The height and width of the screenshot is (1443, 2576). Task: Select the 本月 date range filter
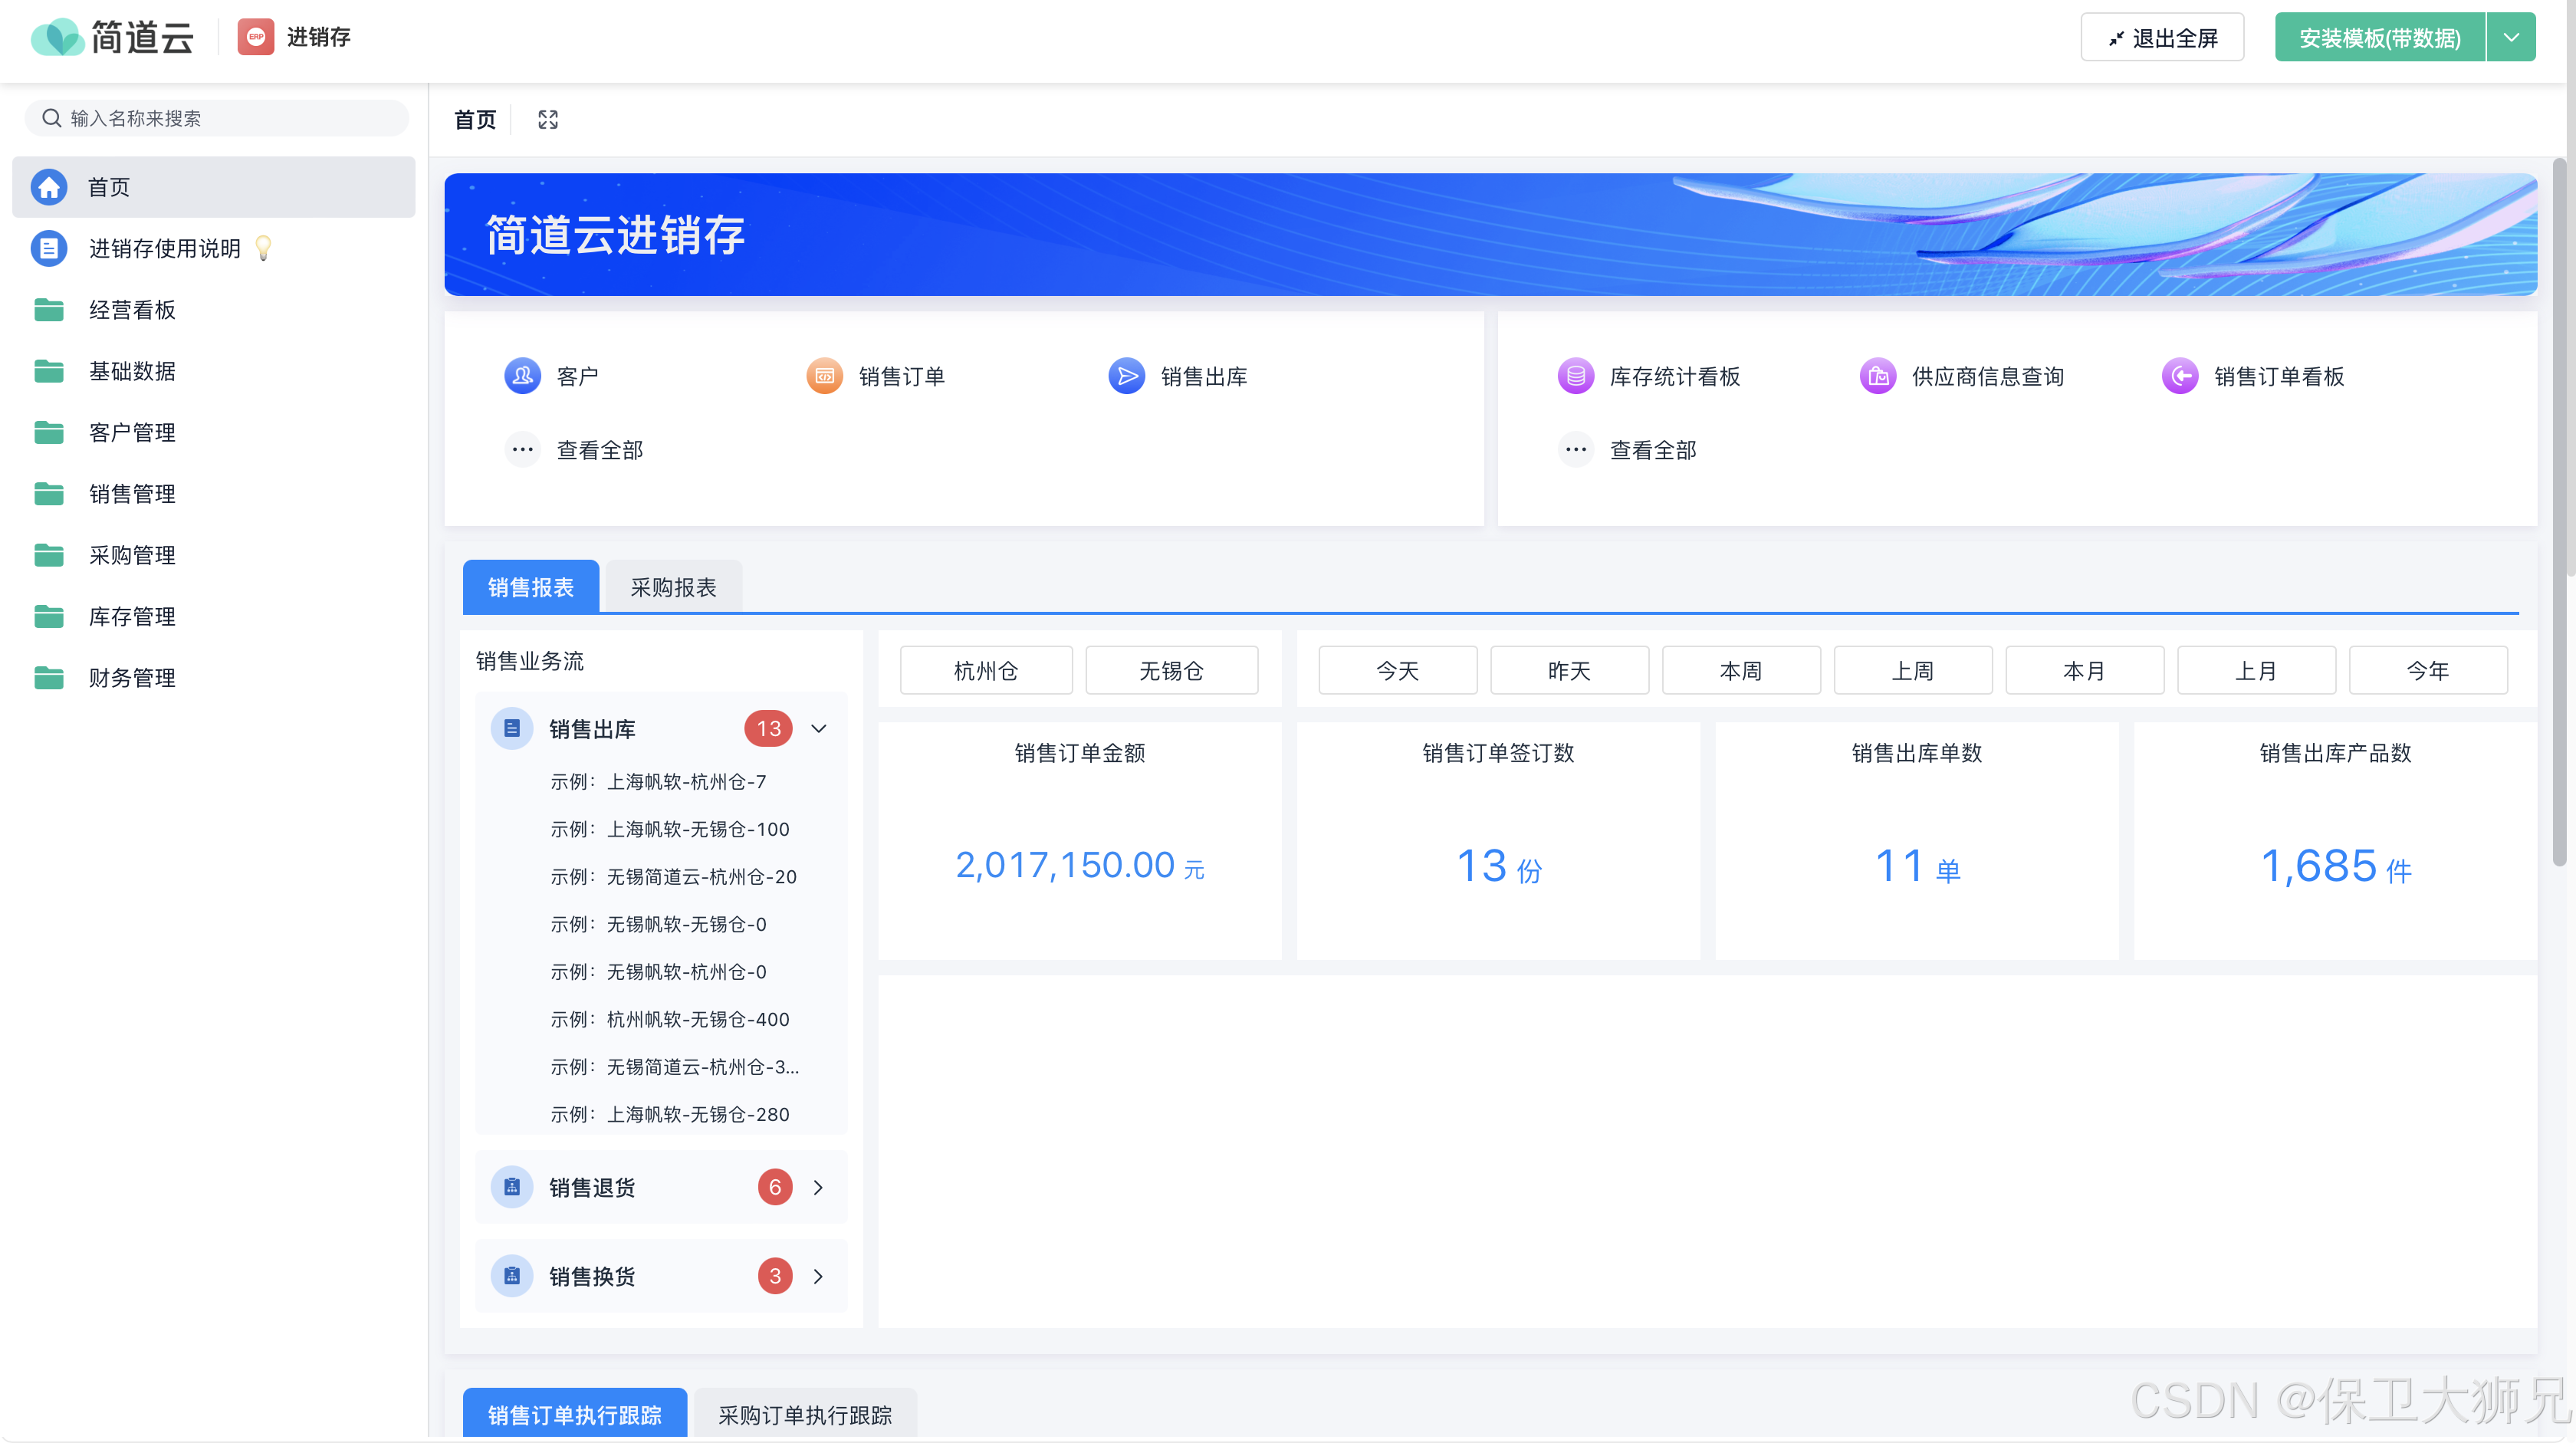pyautogui.click(x=2084, y=670)
